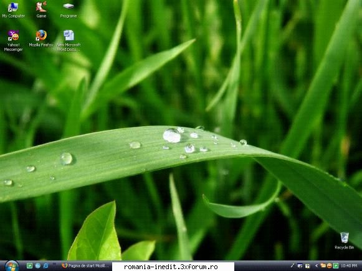Select the Mozilla Firefox desktop shortcut
Screen dimensions: 362x271
tap(41, 39)
